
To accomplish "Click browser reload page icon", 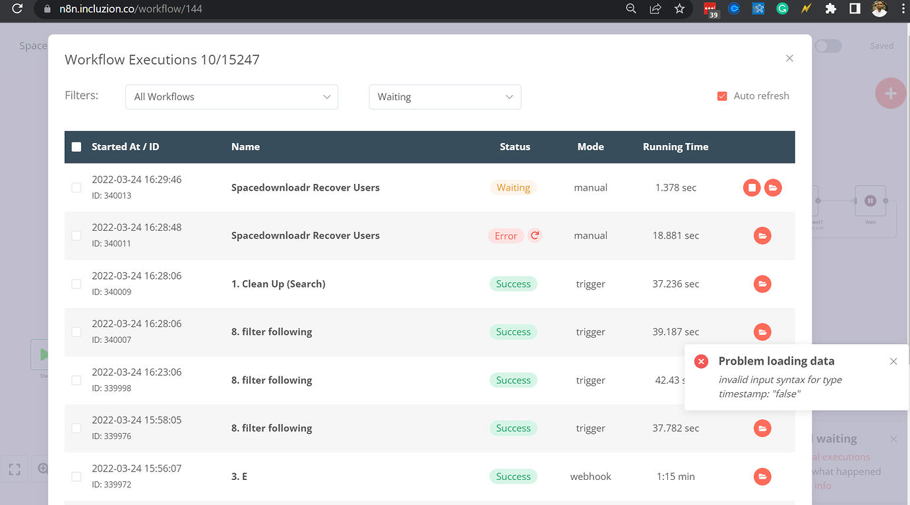I will pyautogui.click(x=18, y=9).
